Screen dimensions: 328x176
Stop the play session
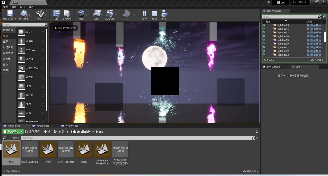[x=154, y=14]
